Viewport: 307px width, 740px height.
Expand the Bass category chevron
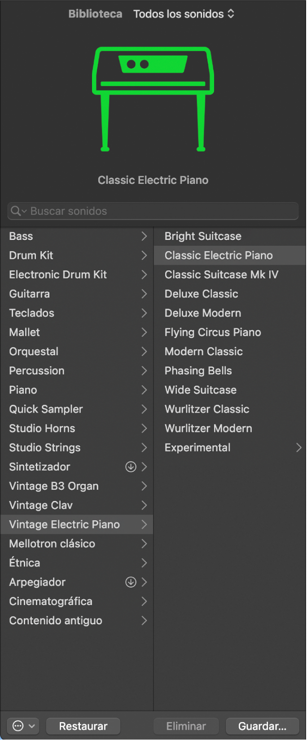(x=144, y=236)
